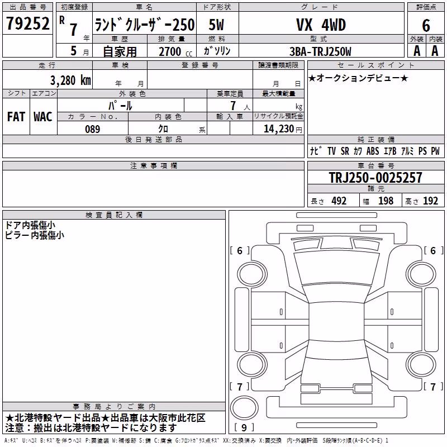Screen dimensions: 447x447
Task: Select the displacement 2700 cc
Action: click(x=175, y=51)
